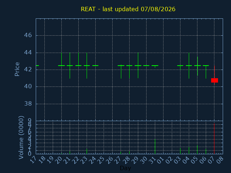Click the 40 price axis label

28,86
